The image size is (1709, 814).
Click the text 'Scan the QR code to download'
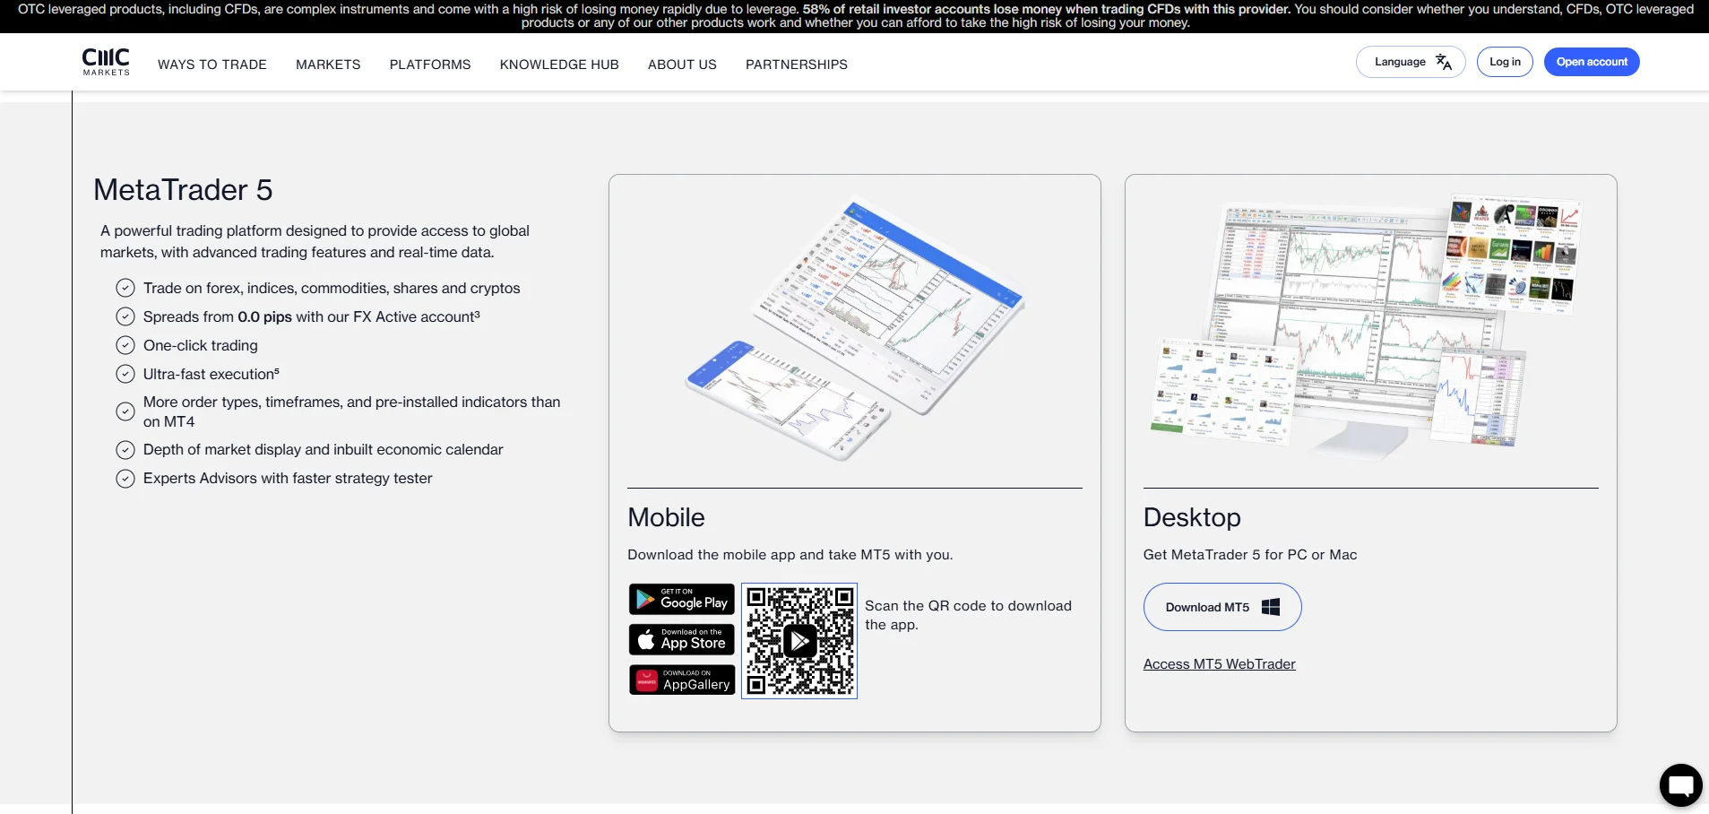coord(968,606)
